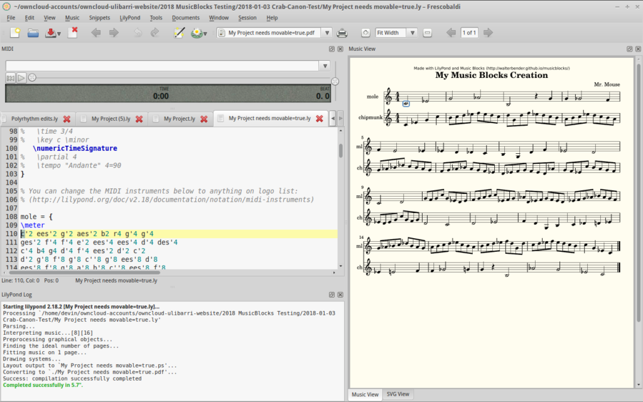Switch to the My Project (5).ly tab
The image size is (643, 402).
[x=111, y=118]
